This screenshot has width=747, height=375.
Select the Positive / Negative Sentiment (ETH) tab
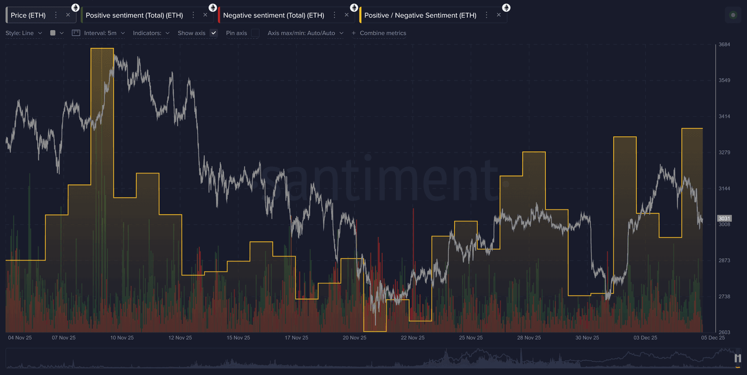(420, 15)
